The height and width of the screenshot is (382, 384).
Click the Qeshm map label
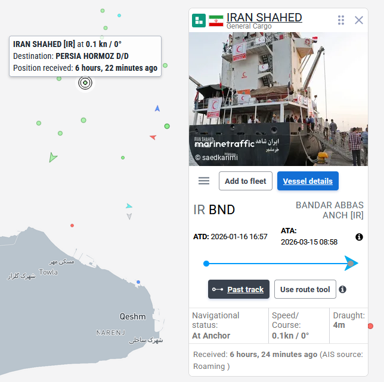[x=132, y=317]
